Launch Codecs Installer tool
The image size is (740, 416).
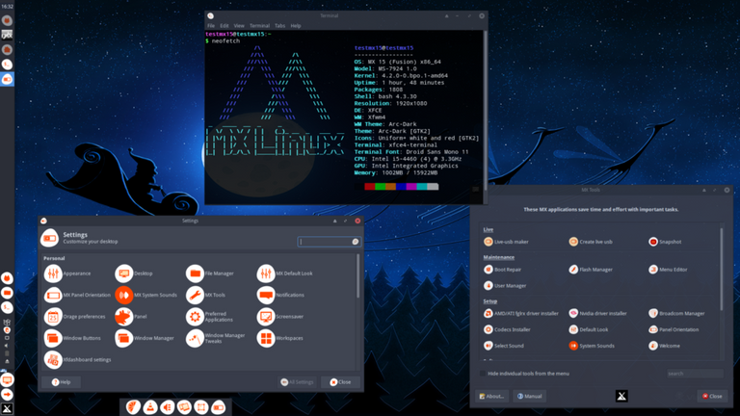point(508,329)
